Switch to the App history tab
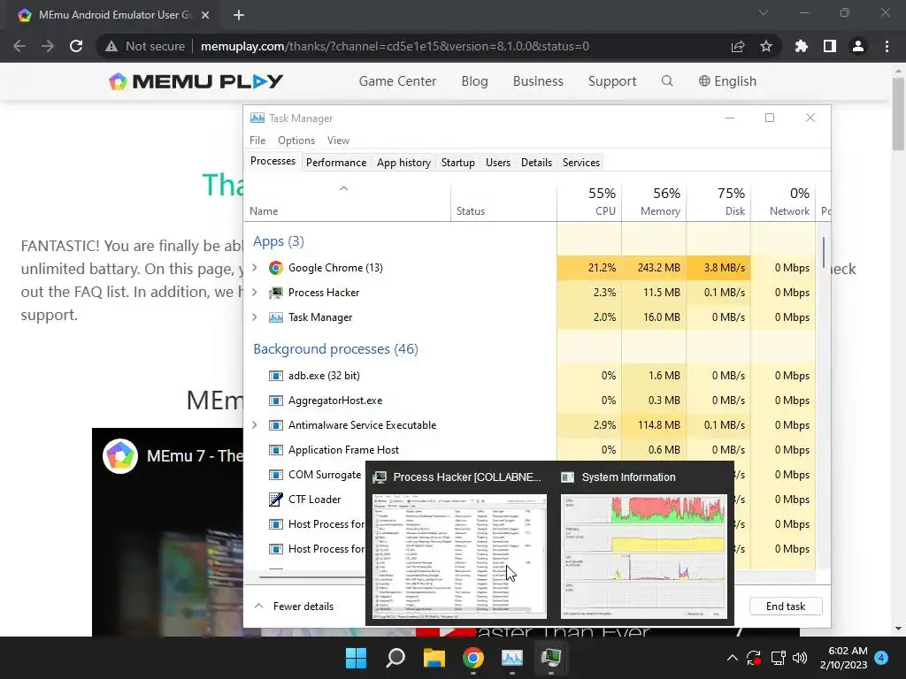Image resolution: width=906 pixels, height=679 pixels. point(403,163)
